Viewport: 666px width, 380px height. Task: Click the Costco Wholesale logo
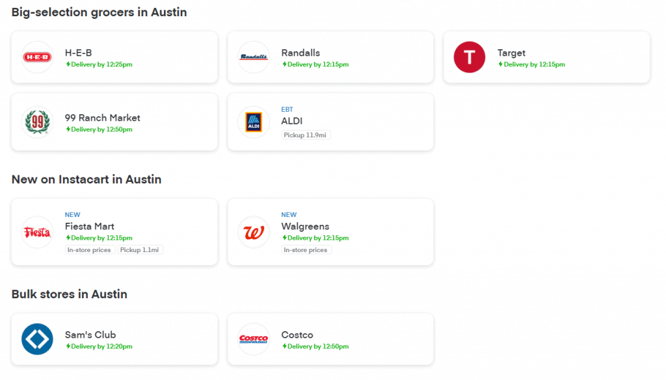click(x=254, y=339)
